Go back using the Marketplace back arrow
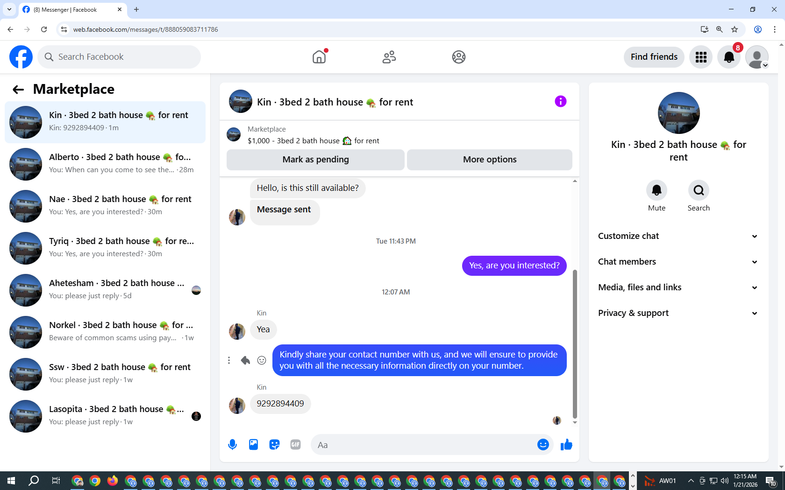 tap(18, 90)
